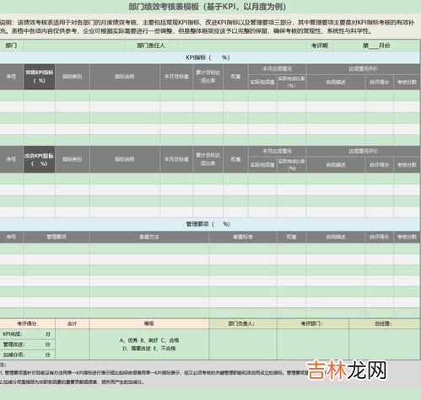The height and width of the screenshot is (400, 421).
Task: Click 权重 header in 管理要项 table
Action: click(292, 237)
